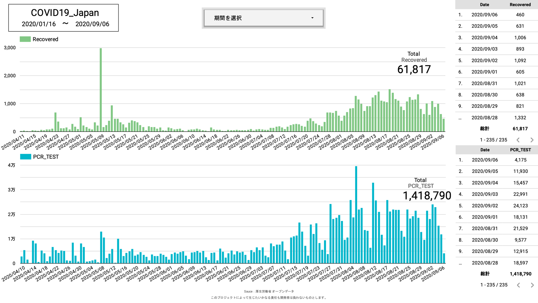Sort by PCR_TEST column header
The image size is (538, 303).
tap(520, 150)
